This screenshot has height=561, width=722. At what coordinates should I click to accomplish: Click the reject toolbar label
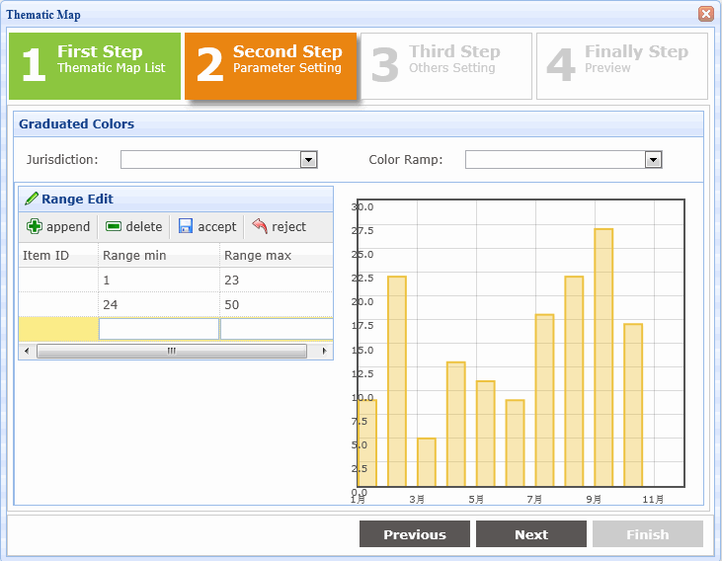coord(288,226)
